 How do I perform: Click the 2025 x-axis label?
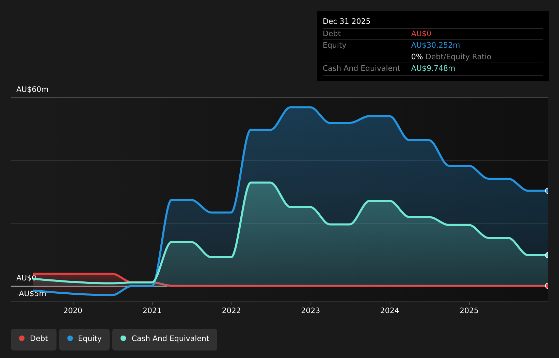coord(469,311)
